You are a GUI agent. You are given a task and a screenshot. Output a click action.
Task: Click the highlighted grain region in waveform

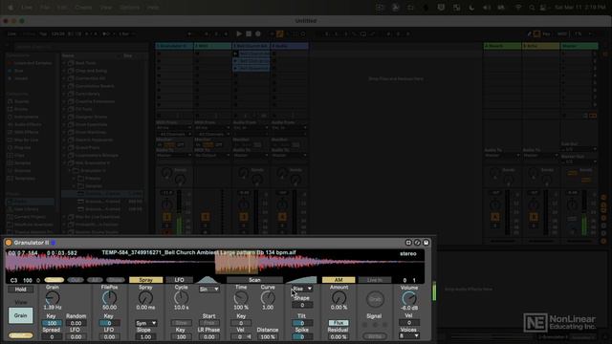tap(236, 264)
